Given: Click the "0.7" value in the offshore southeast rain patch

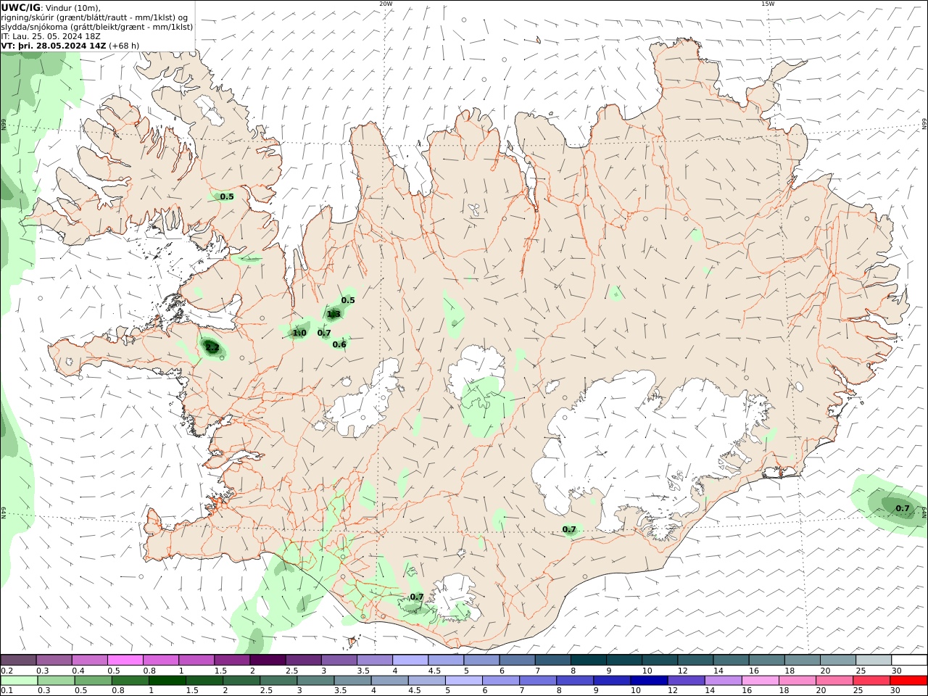Looking at the screenshot, I should (x=903, y=508).
